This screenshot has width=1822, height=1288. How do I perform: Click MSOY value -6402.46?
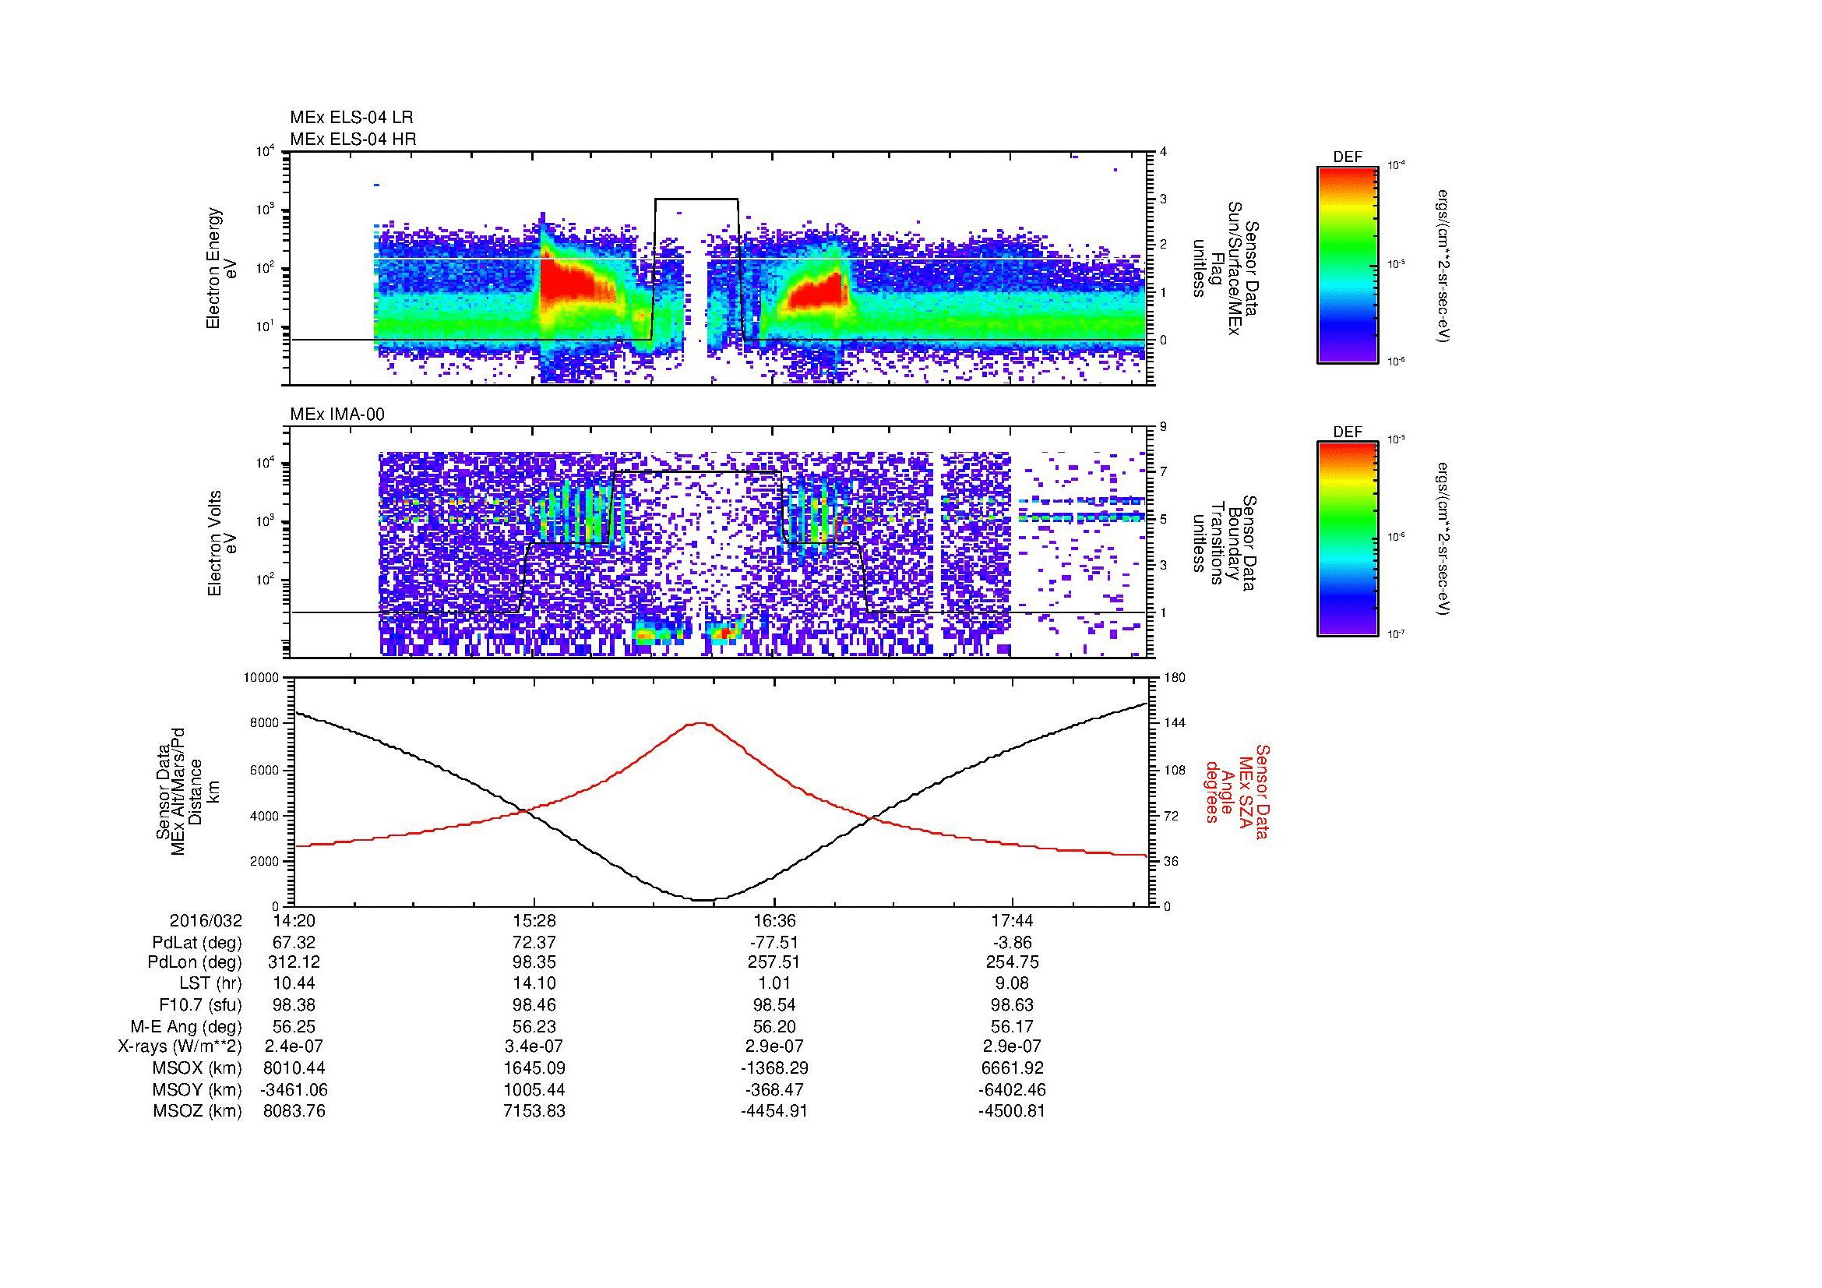pos(1013,1089)
